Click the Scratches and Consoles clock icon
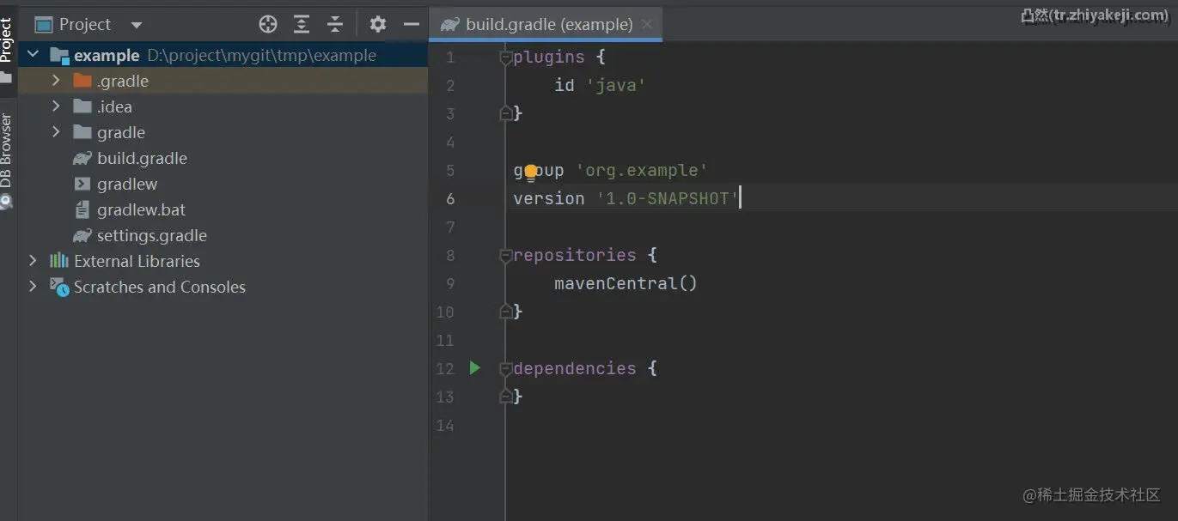This screenshot has height=521, width=1178. [59, 287]
